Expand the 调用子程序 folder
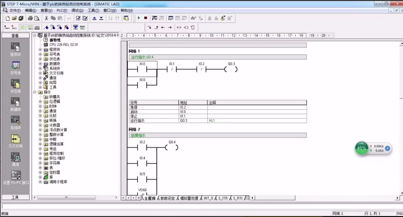403x217 pixels. [40, 182]
